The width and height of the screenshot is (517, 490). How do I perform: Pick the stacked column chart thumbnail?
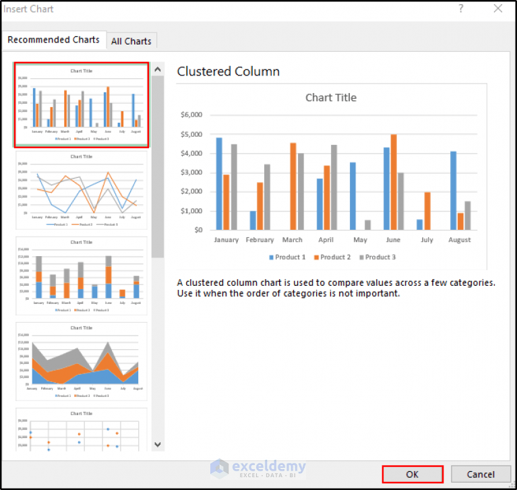click(82, 276)
